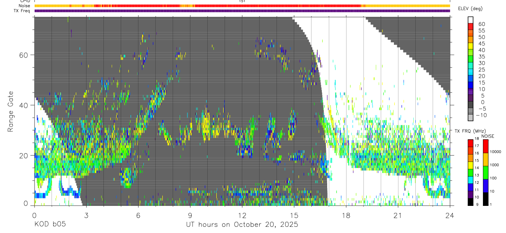Click x-axis tick label "3"
506x233 pixels.
(86, 215)
